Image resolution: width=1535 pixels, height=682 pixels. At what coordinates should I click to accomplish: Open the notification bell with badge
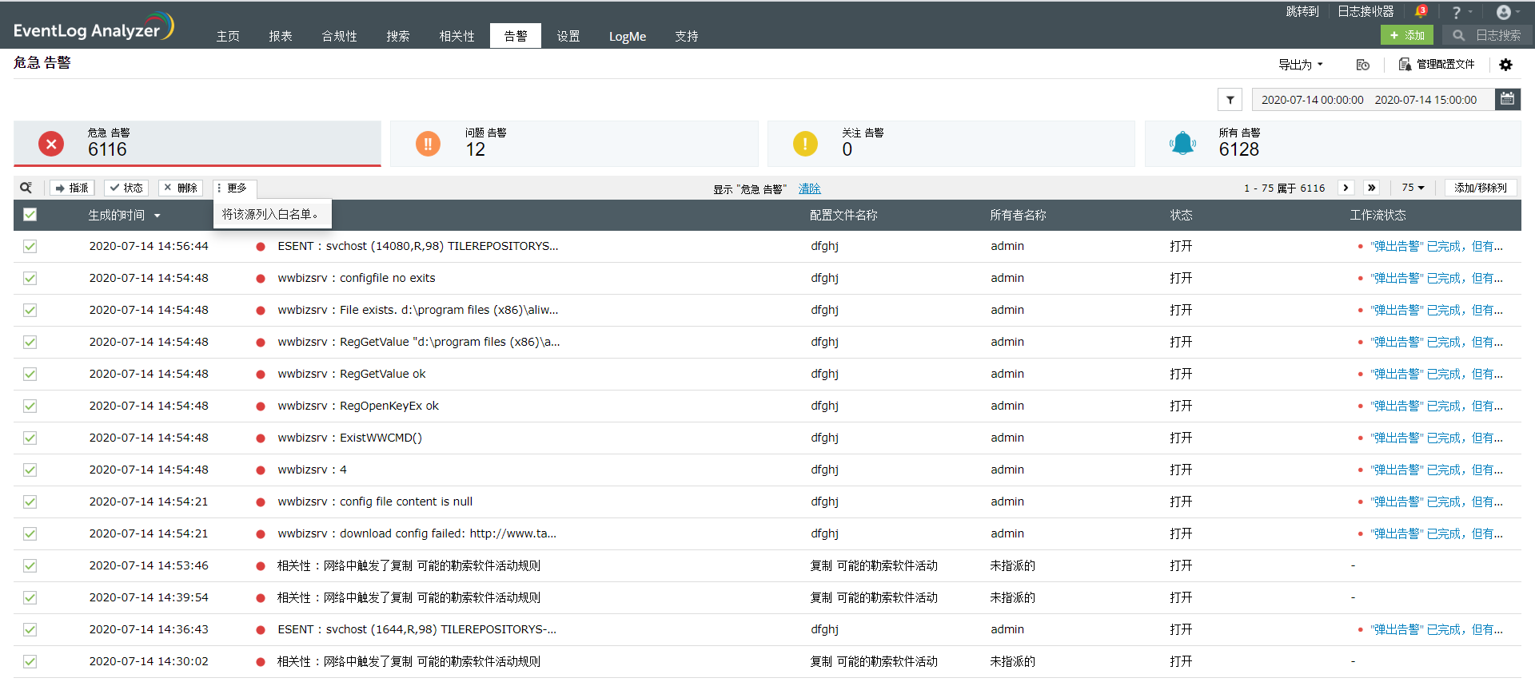1421,12
